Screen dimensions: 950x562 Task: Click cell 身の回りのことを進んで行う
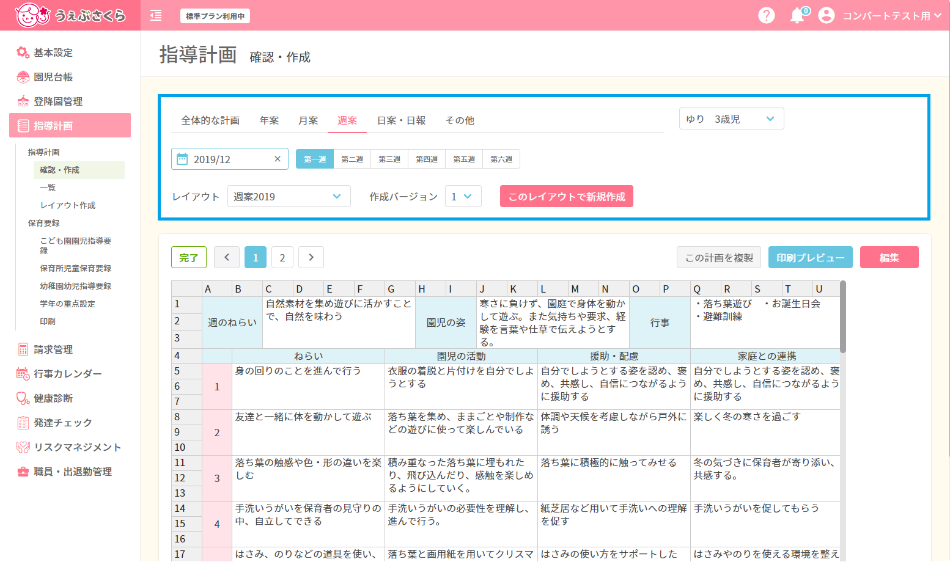click(308, 387)
